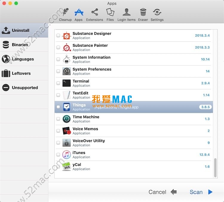Image resolution: width=224 pixels, height=202 pixels.
Task: Click the Things app icon
Action: pos(67,107)
